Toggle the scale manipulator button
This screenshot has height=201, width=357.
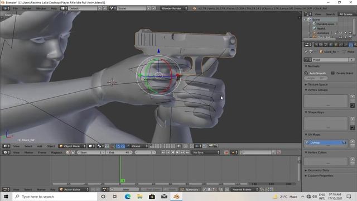point(128,146)
